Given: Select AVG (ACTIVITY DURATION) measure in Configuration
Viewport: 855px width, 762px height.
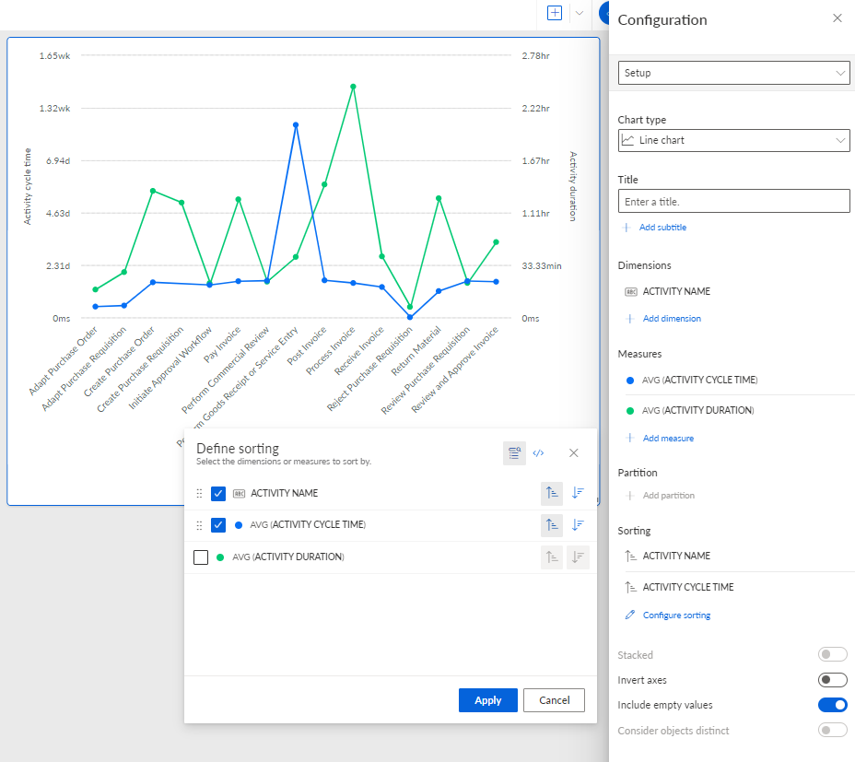Looking at the screenshot, I should [x=698, y=410].
